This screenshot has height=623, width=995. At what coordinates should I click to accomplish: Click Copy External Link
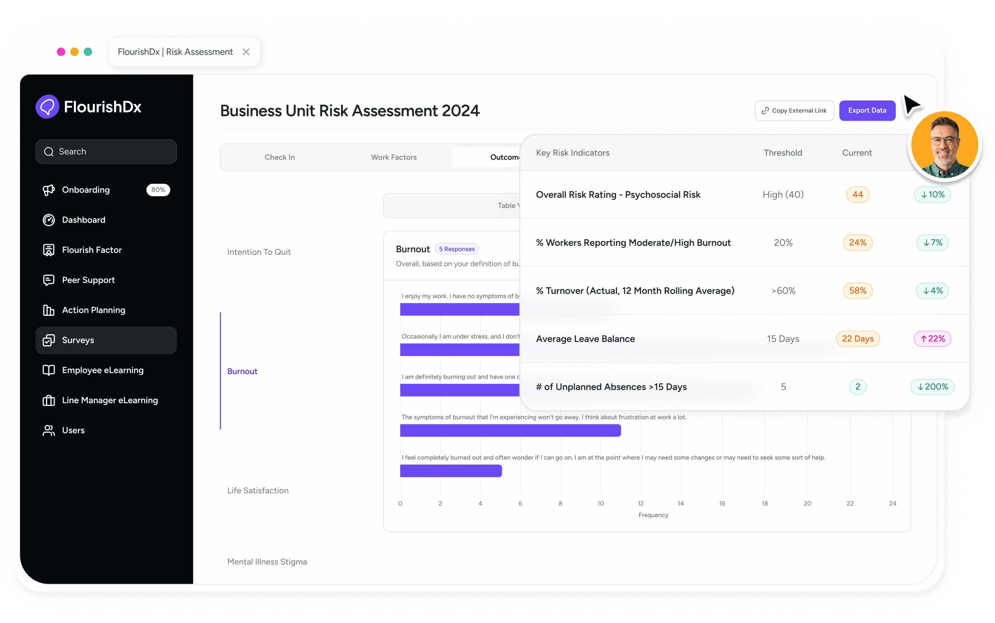(794, 111)
